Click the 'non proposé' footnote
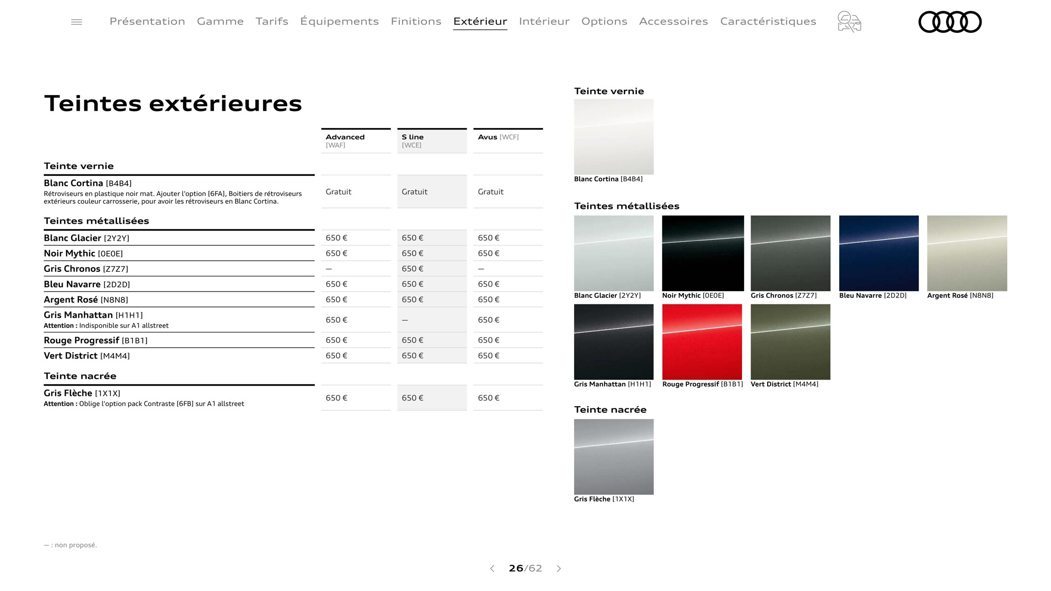This screenshot has height=591, width=1051. tap(70, 545)
